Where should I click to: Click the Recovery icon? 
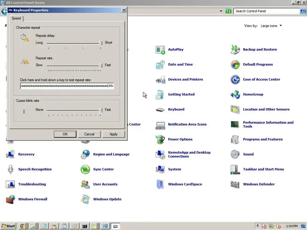coord(10,154)
